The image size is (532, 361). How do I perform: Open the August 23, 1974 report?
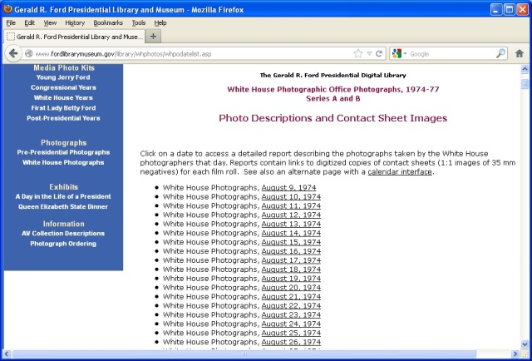tap(291, 314)
